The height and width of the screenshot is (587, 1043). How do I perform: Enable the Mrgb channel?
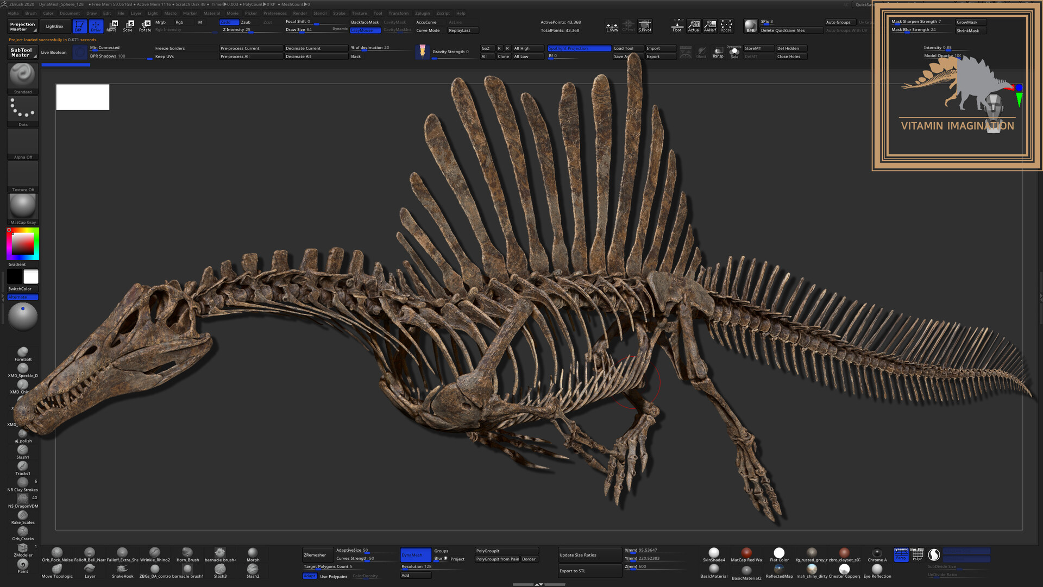(160, 22)
